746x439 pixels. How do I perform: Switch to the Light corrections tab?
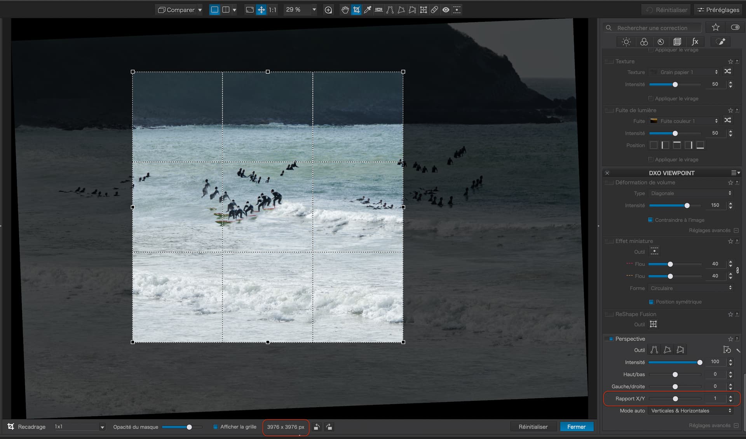point(626,42)
